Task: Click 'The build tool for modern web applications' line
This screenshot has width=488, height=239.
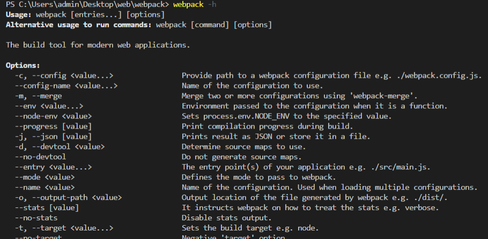Action: 98,45
